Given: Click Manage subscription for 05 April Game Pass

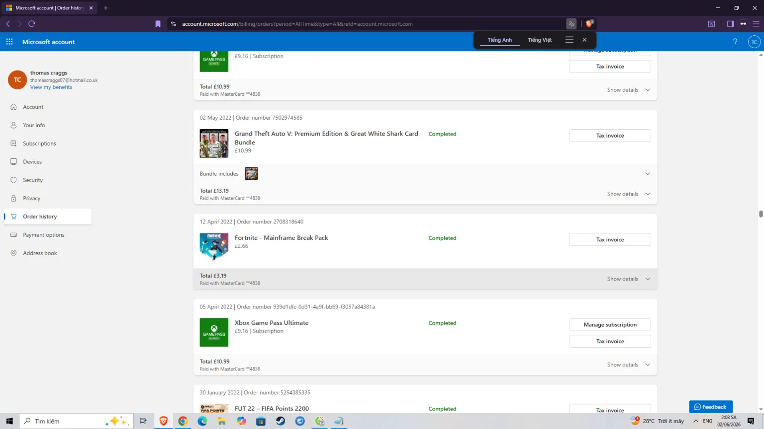Looking at the screenshot, I should tap(610, 325).
